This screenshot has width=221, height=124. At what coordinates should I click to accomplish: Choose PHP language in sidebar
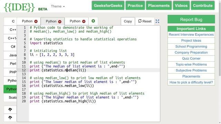[10, 72]
